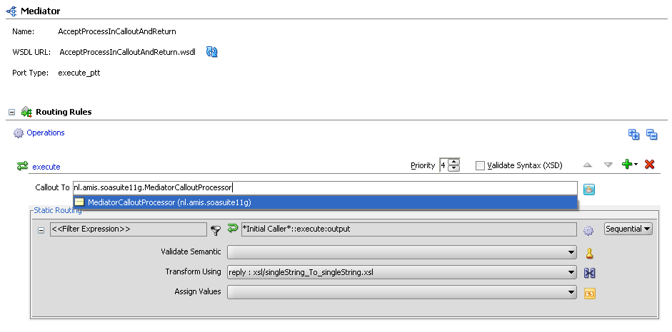Open the execute operation link
The image size is (672, 332).
pyautogui.click(x=46, y=167)
